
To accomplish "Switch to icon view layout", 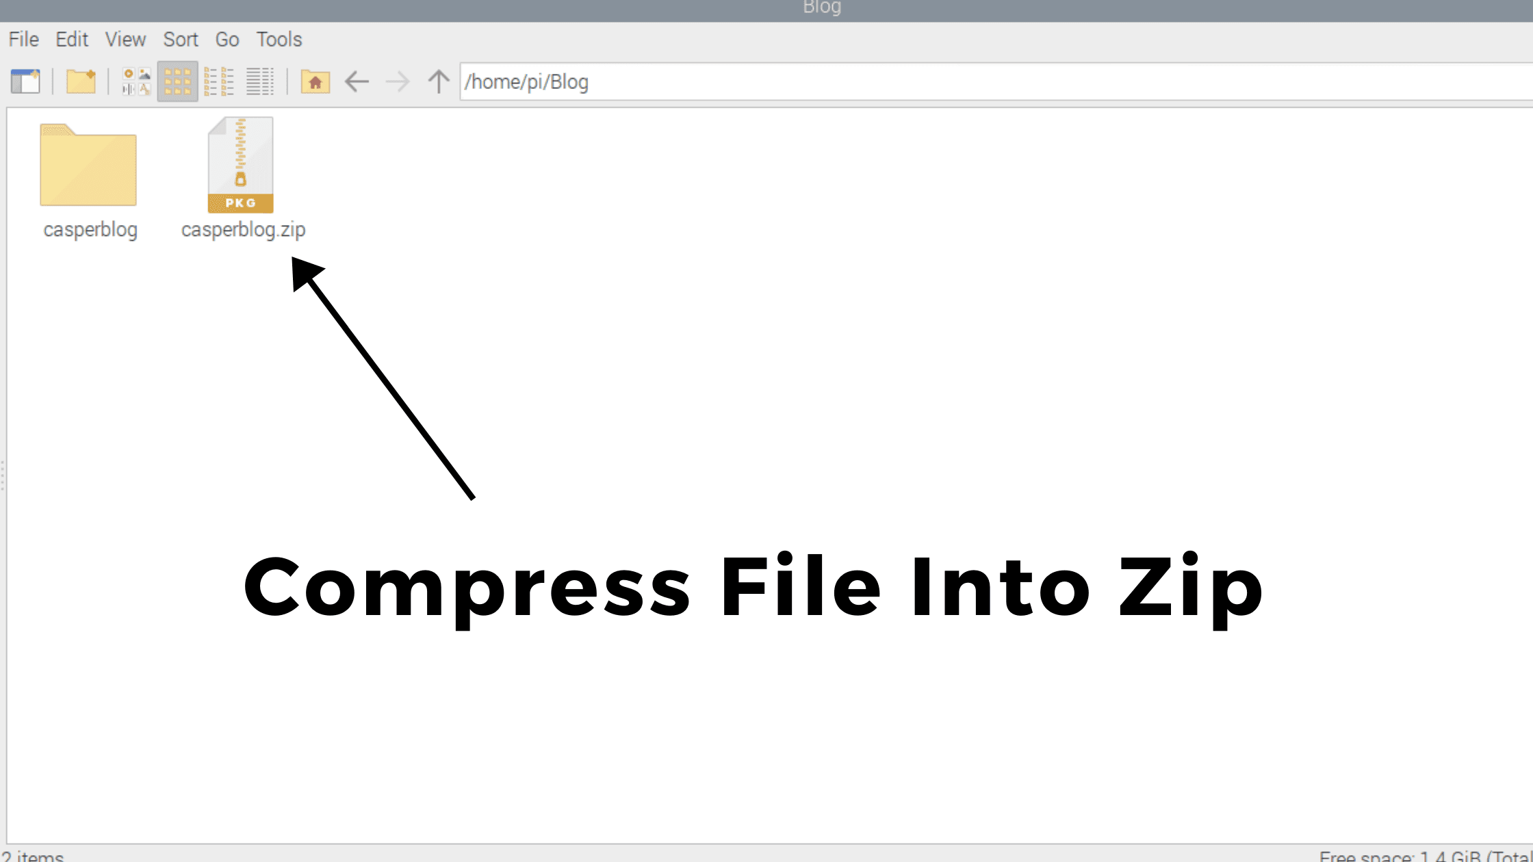I will click(177, 81).
